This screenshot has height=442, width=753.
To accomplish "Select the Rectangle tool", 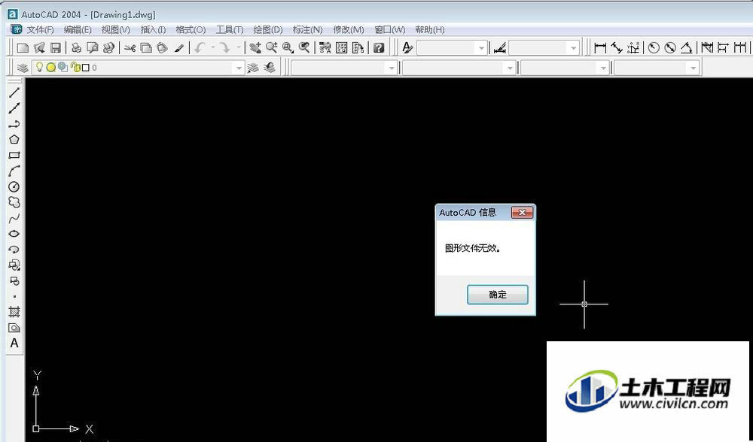I will tap(14, 156).
